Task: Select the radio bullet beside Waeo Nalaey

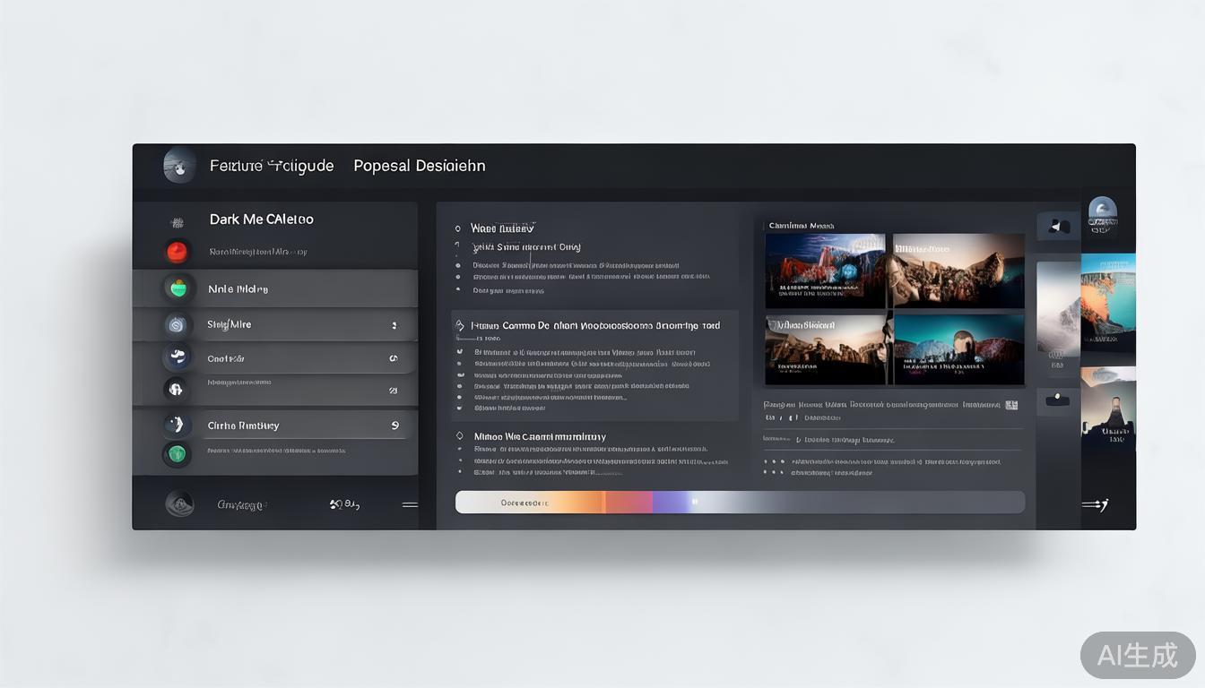Action: click(458, 229)
